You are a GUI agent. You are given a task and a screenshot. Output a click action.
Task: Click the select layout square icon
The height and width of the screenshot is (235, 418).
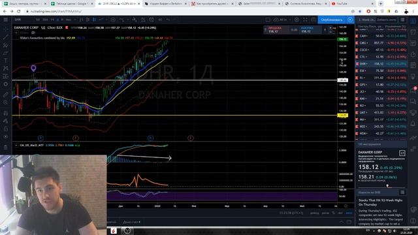(268, 20)
